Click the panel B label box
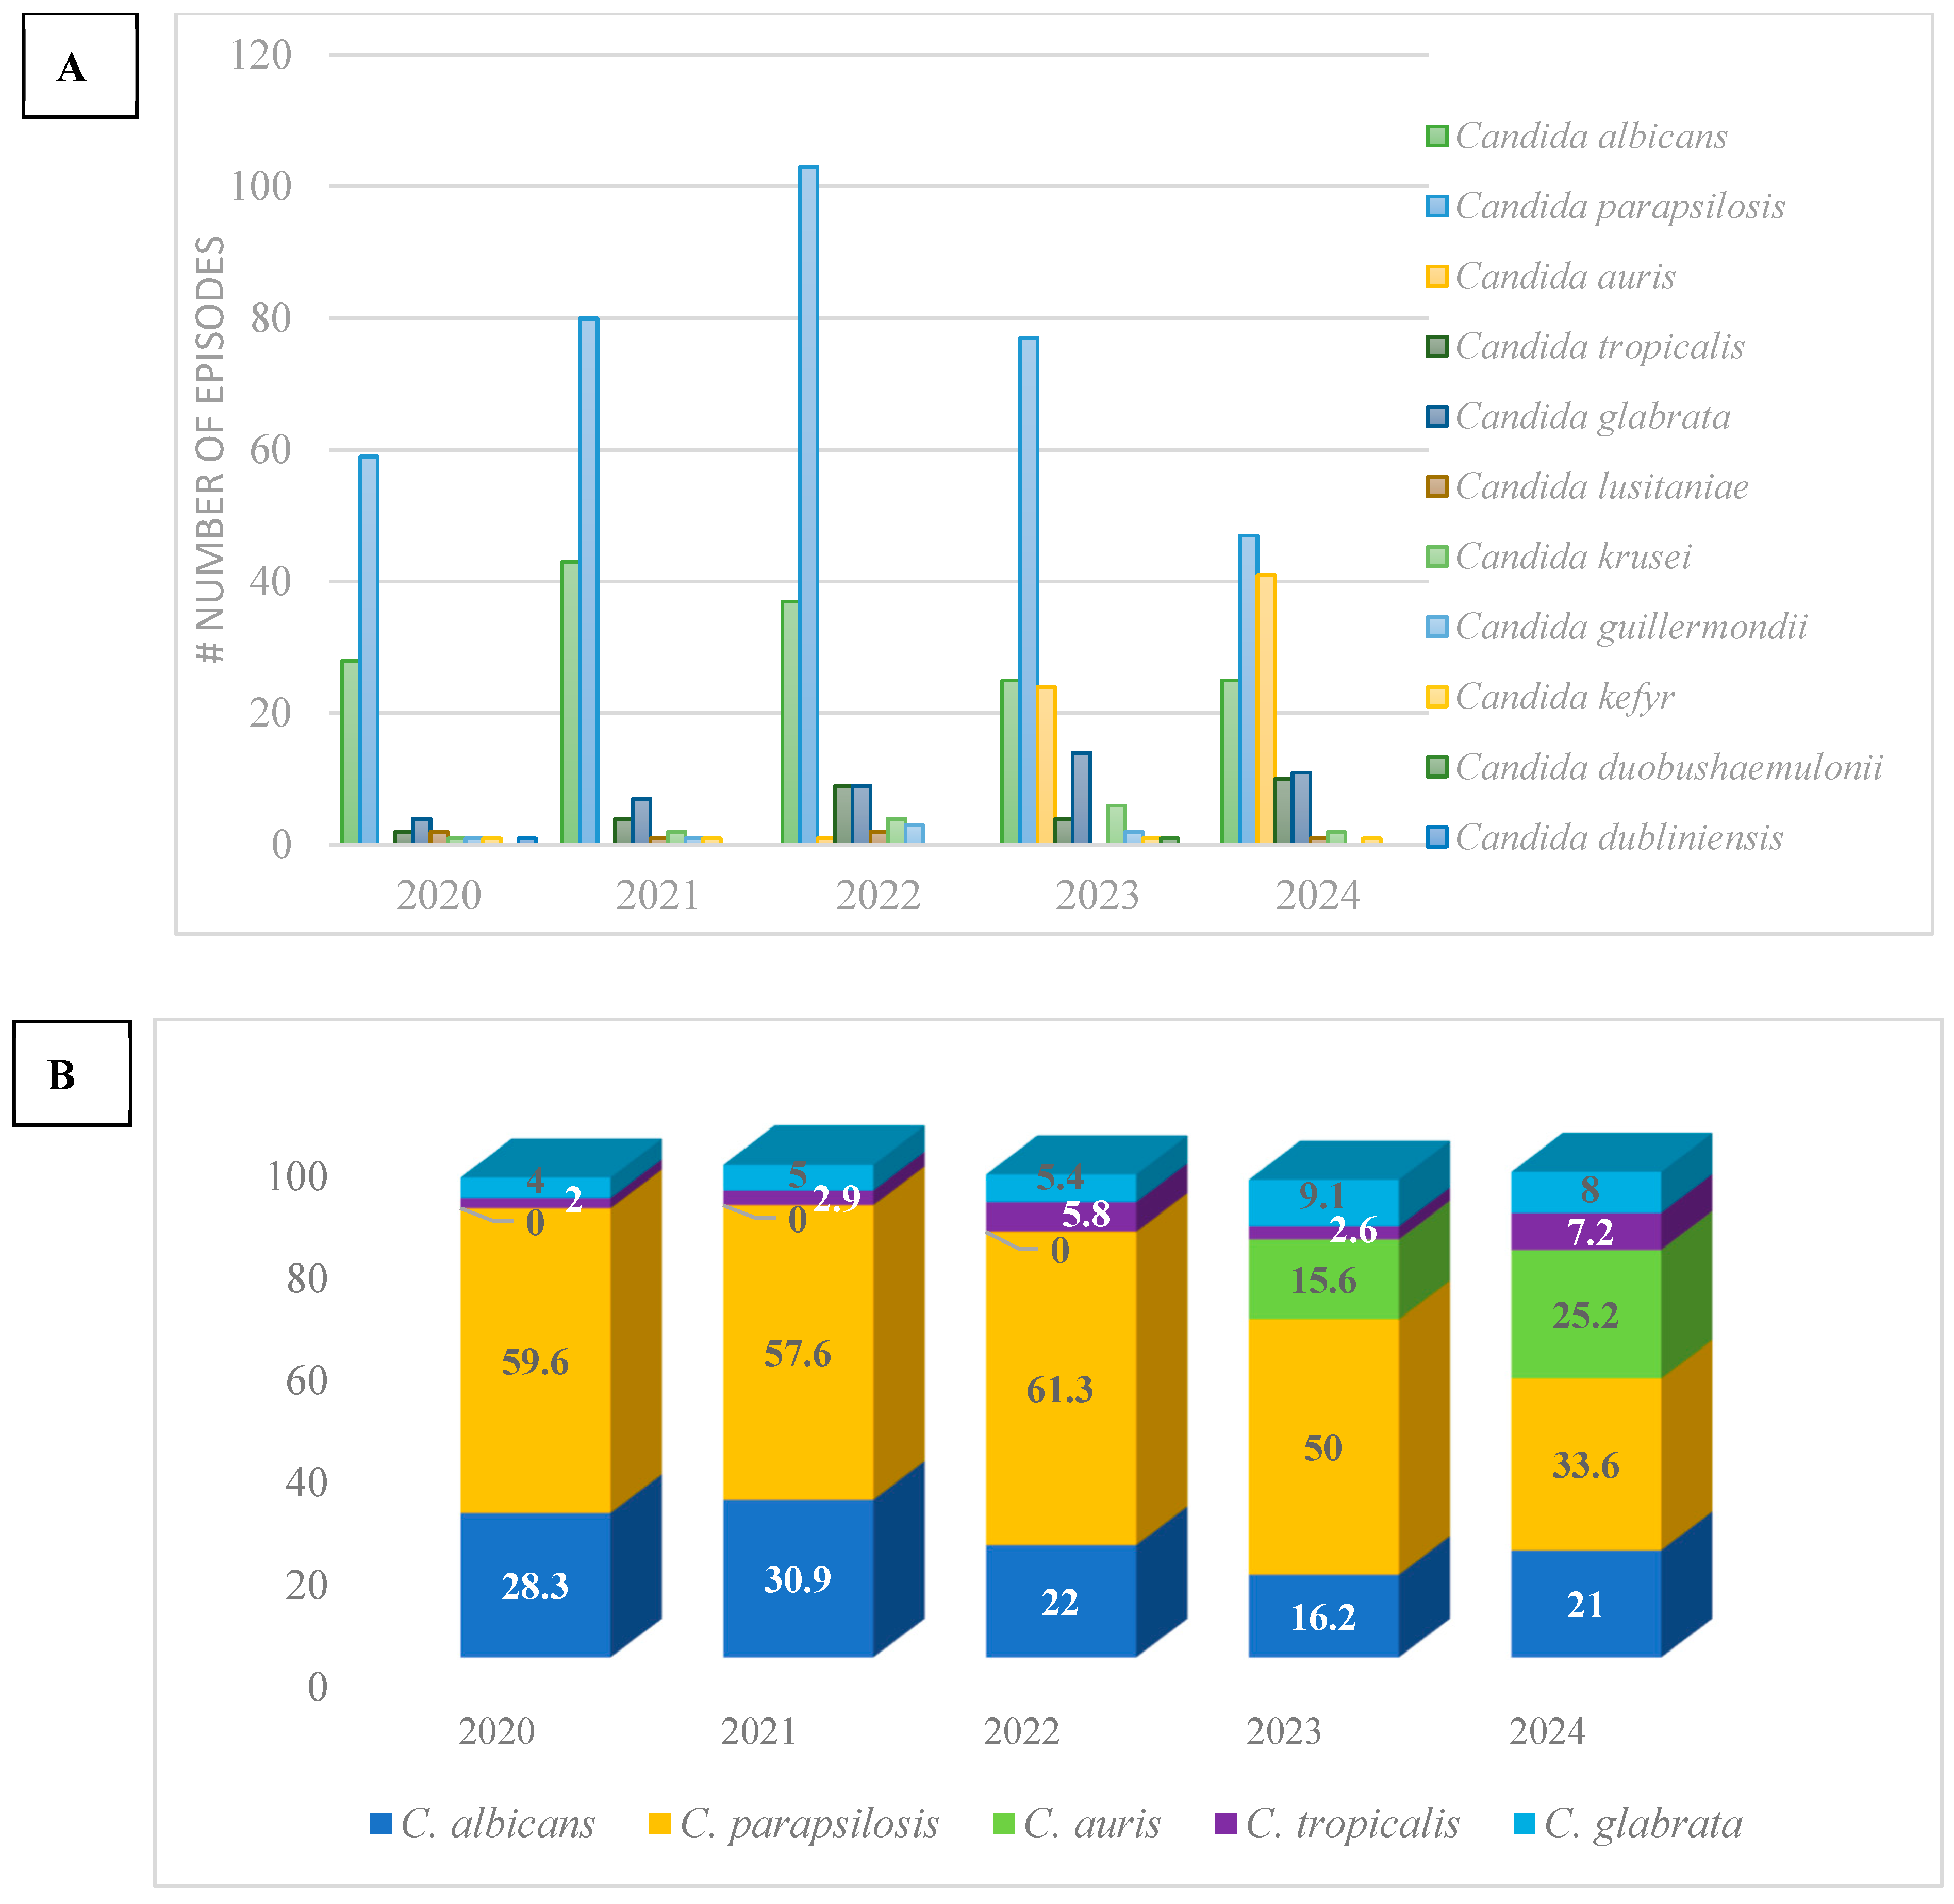Viewport: 1954px width, 1904px height. [x=72, y=1074]
